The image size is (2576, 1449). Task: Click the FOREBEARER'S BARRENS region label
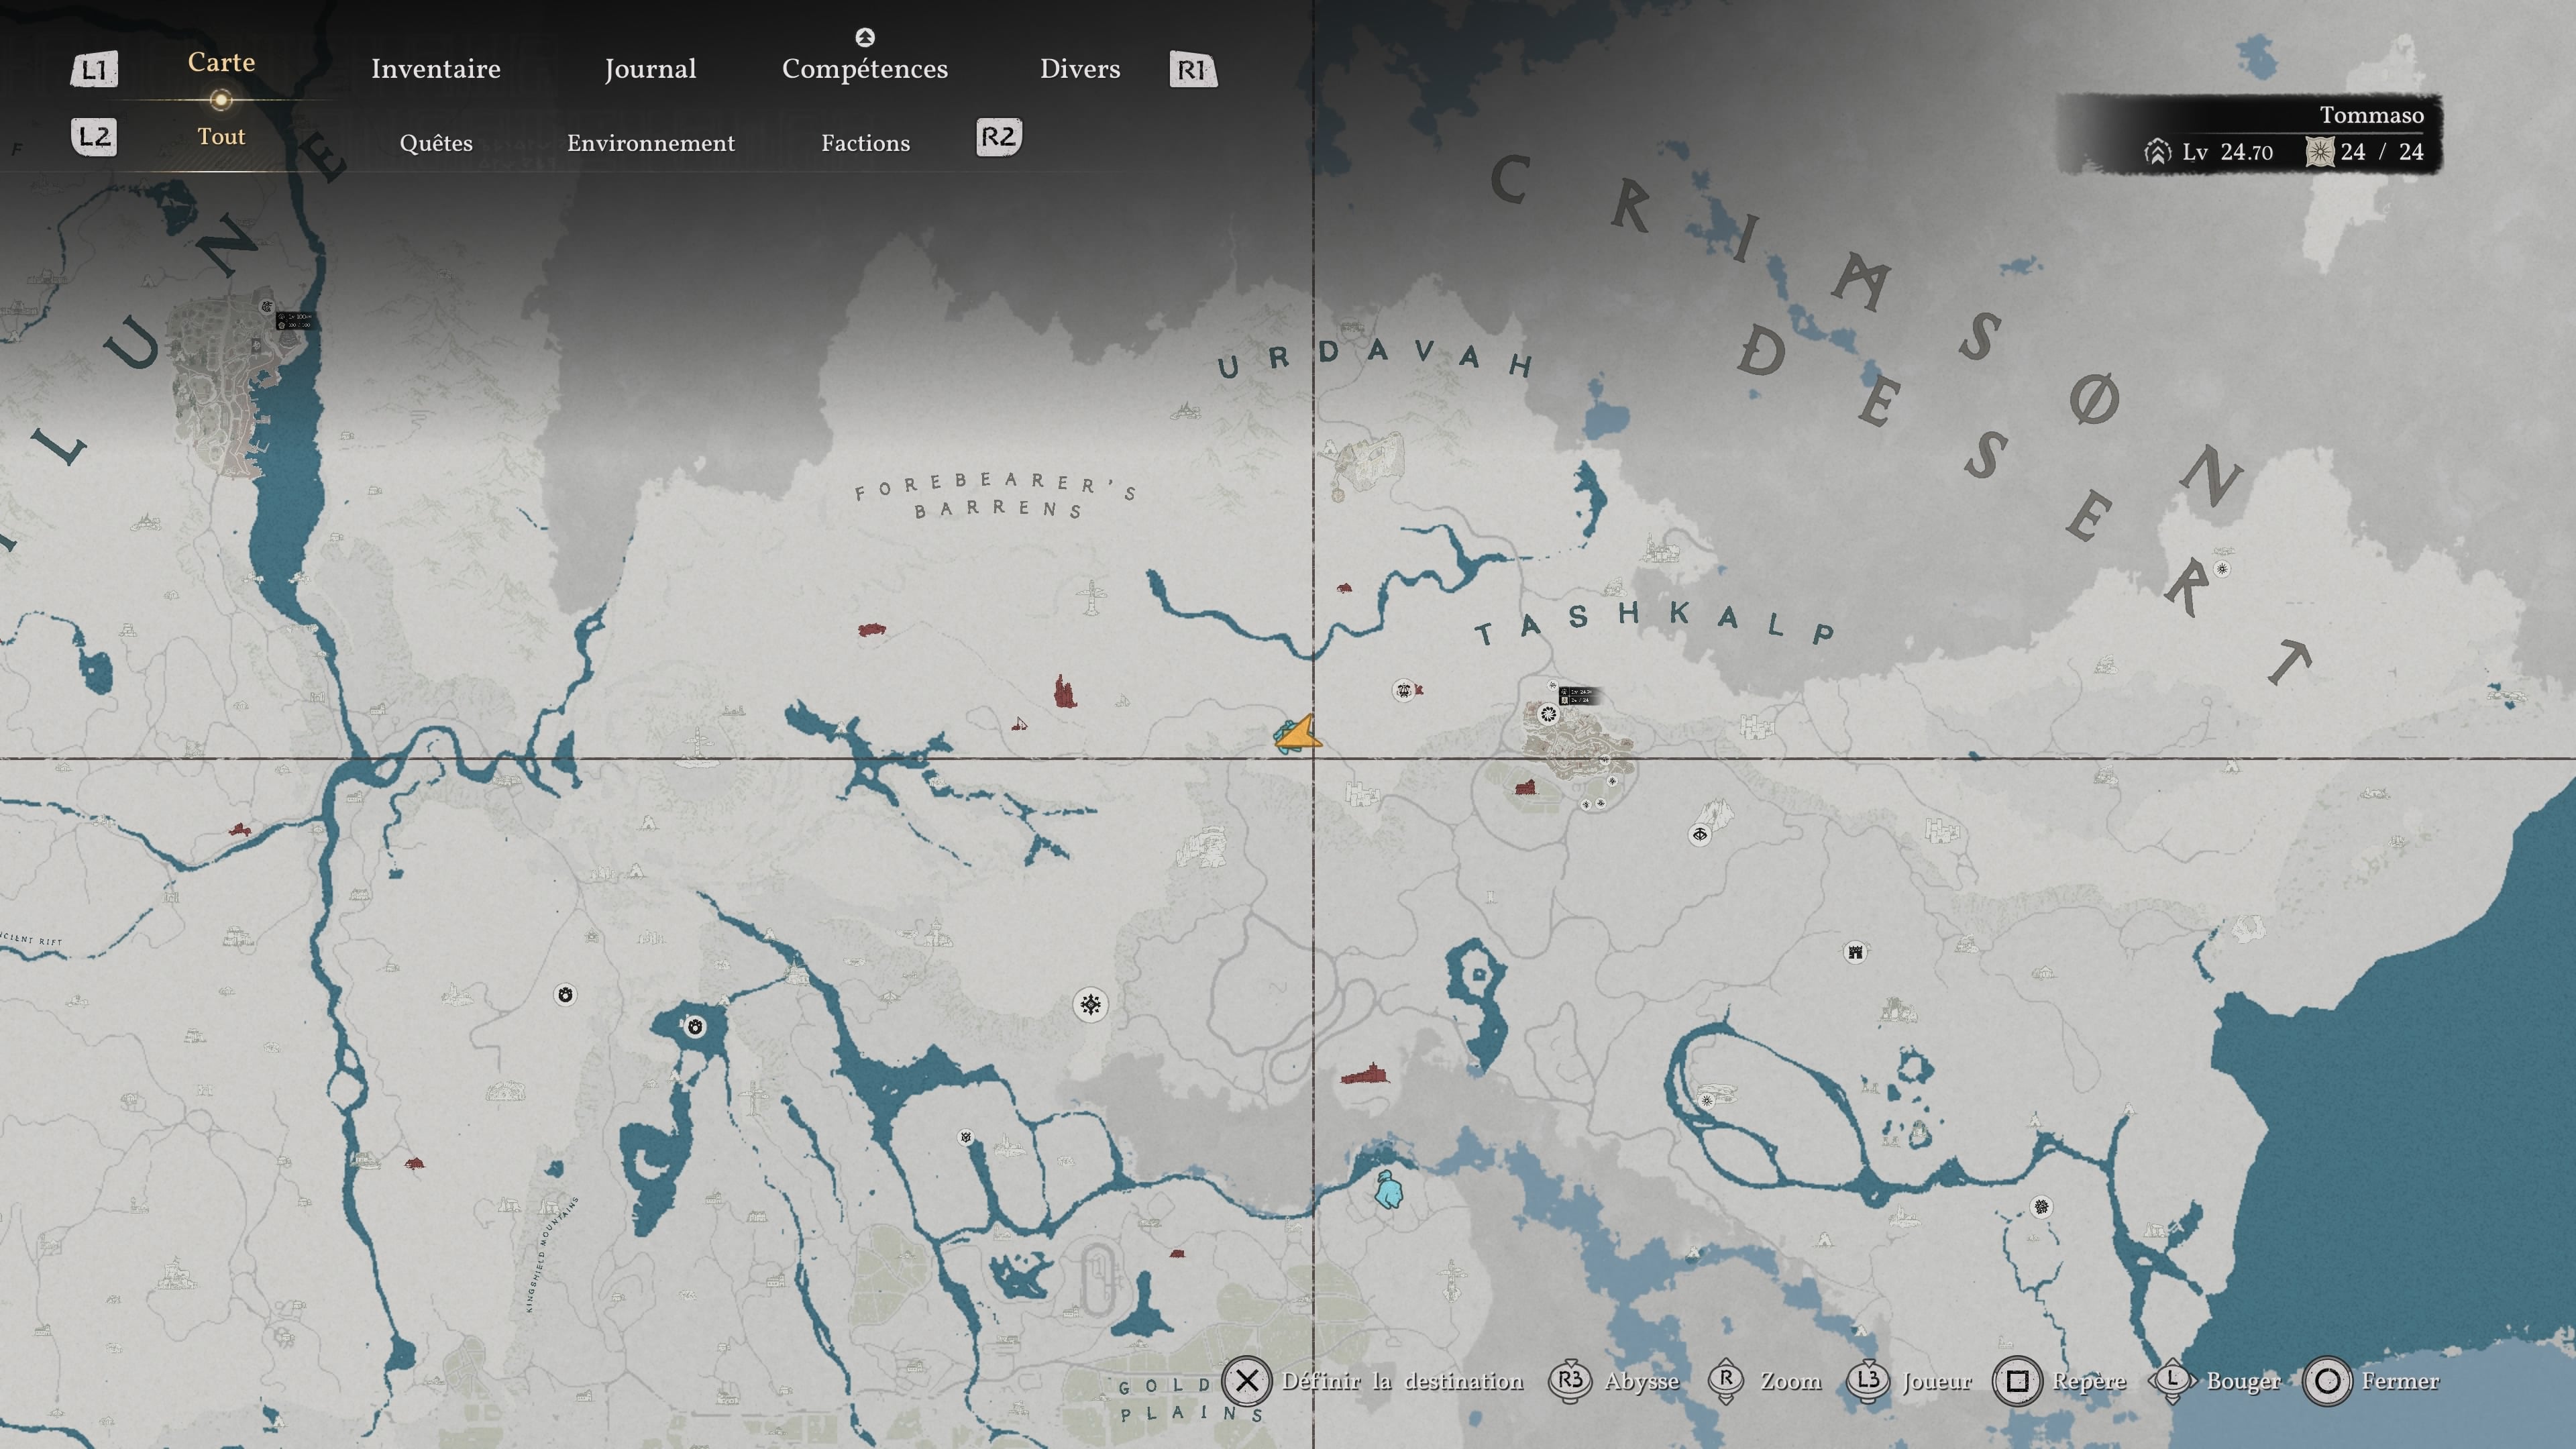pos(996,495)
